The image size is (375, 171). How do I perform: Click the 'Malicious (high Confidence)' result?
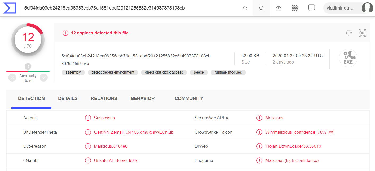[292, 160]
